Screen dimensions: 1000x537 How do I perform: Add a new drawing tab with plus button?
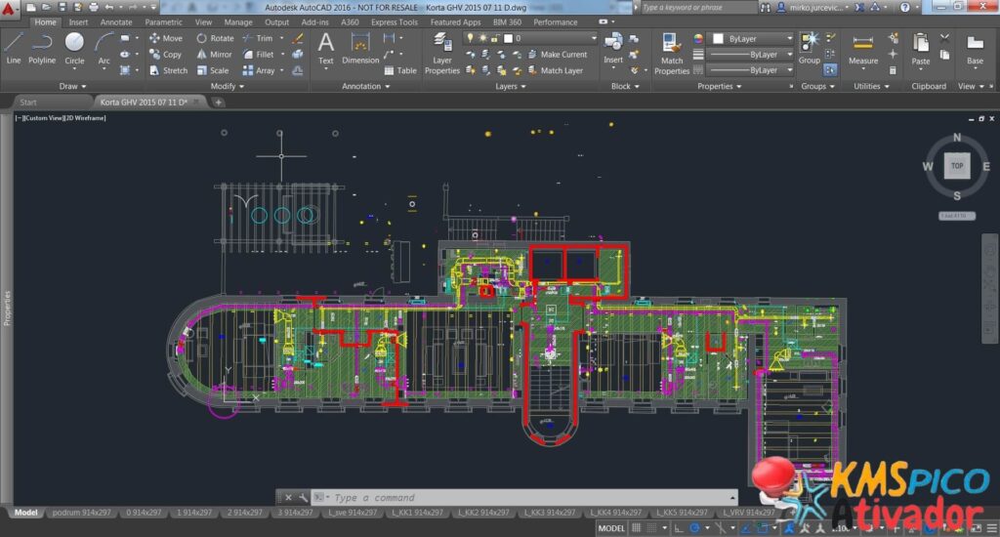(x=218, y=103)
